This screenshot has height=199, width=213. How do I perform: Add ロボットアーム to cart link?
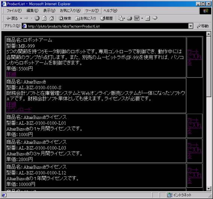click(194, 57)
